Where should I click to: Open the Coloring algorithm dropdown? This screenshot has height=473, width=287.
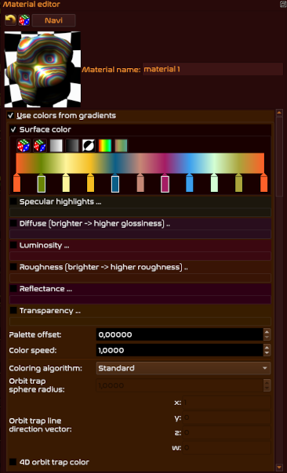tap(183, 368)
